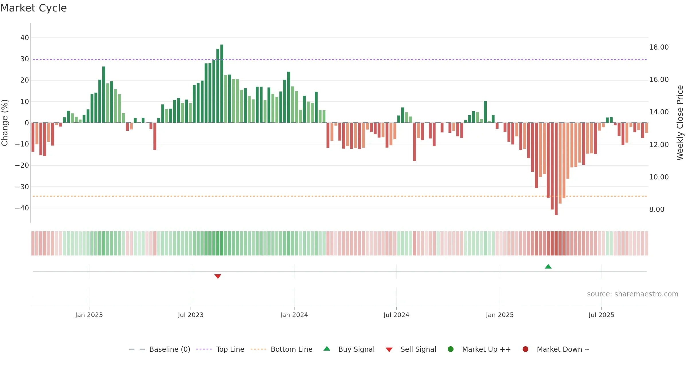688x387 pixels.
Task: Click the tallest green bar near 37%
Action: click(x=222, y=84)
